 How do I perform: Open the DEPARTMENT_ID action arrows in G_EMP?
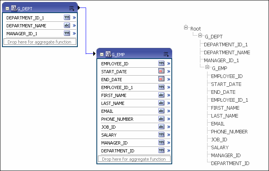[169, 151]
